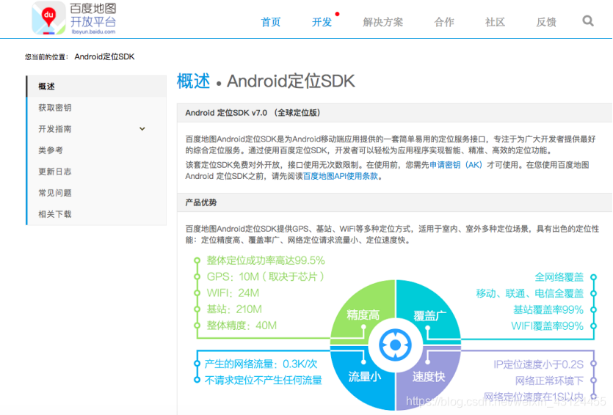Click the 基站覆盖率99% text
613x415 pixels.
pos(548,309)
